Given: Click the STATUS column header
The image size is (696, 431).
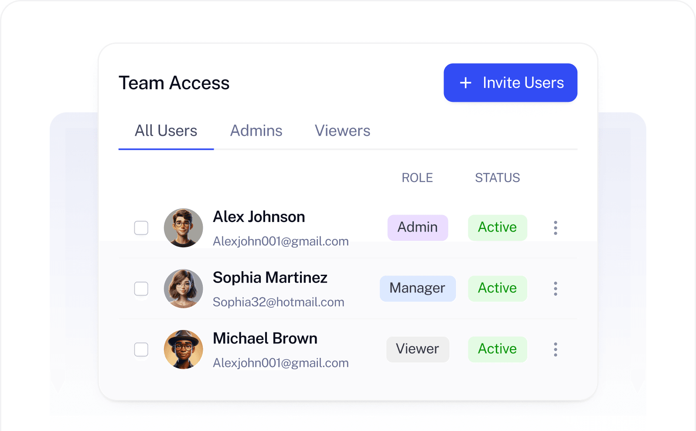Looking at the screenshot, I should pos(498,178).
